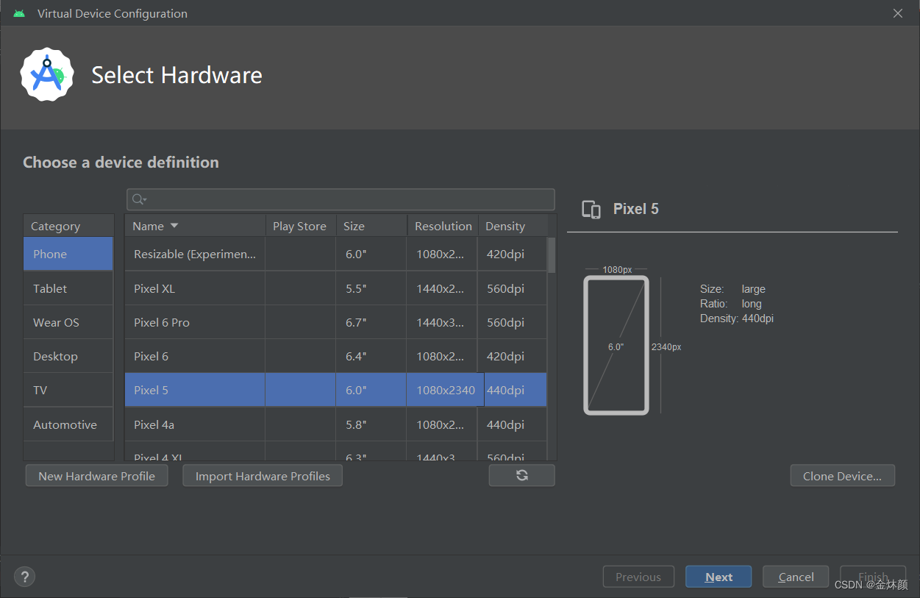
Task: Click the Resolution column header
Action: (443, 226)
